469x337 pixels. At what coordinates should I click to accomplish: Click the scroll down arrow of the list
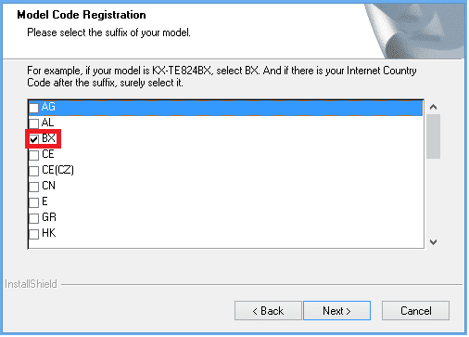pos(433,242)
